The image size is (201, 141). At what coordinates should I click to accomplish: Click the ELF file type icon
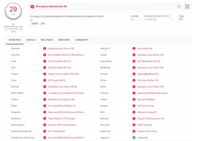[181, 17]
